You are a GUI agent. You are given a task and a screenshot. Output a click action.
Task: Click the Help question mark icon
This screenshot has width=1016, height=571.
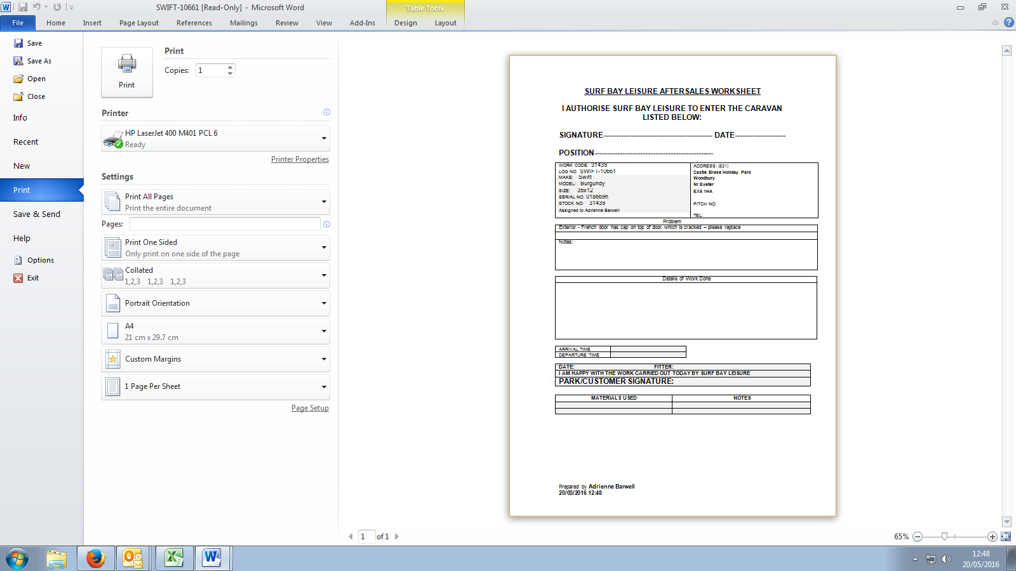(1008, 22)
